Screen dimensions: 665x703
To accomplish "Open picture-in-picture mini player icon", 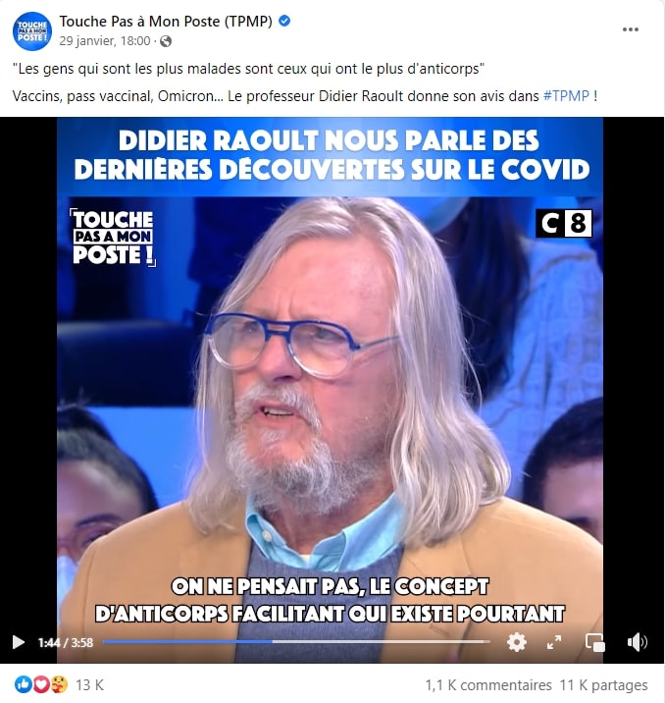I will point(595,642).
